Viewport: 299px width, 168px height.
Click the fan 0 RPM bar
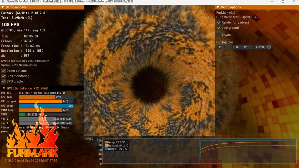click(46, 119)
